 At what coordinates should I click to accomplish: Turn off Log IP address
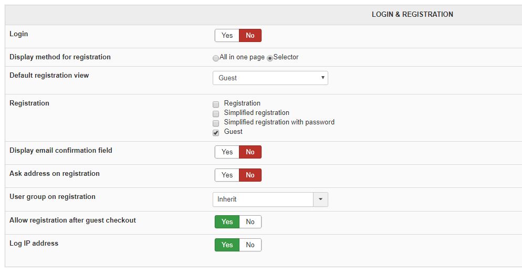click(250, 245)
